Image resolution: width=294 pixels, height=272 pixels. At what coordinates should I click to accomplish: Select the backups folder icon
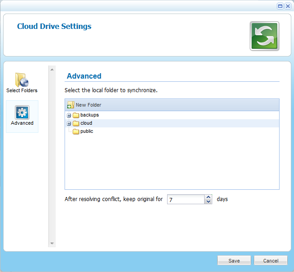coord(76,115)
